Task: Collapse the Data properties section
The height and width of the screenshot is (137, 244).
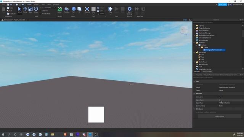Action: click(194, 81)
